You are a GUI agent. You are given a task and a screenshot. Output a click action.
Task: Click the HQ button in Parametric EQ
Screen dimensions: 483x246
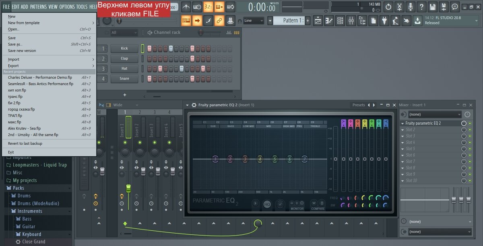pos(267,204)
